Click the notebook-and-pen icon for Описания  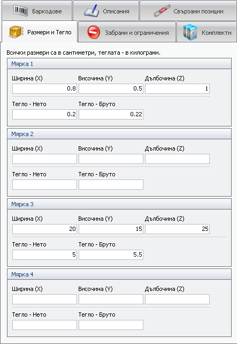coord(91,11)
